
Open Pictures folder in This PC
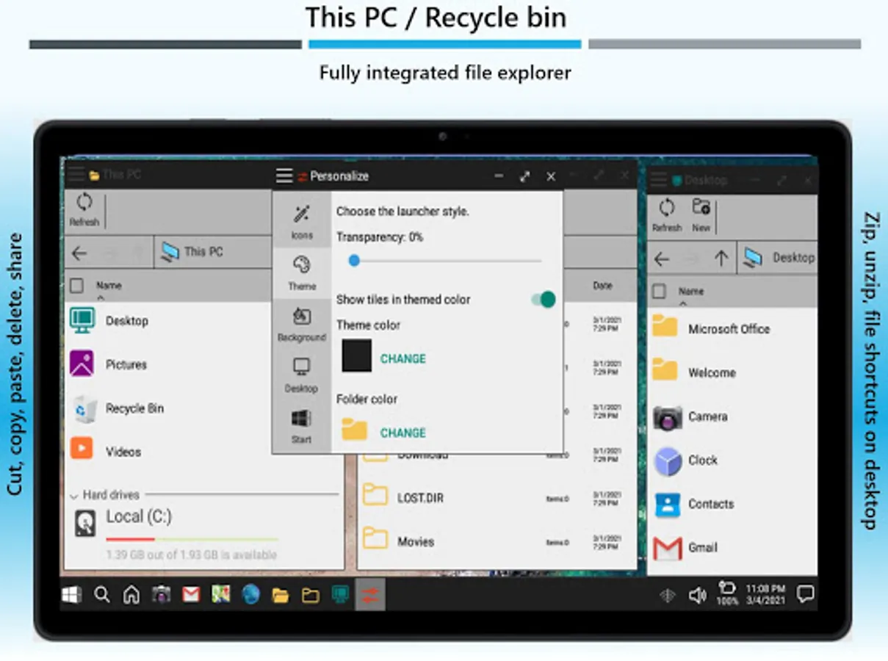[109, 364]
